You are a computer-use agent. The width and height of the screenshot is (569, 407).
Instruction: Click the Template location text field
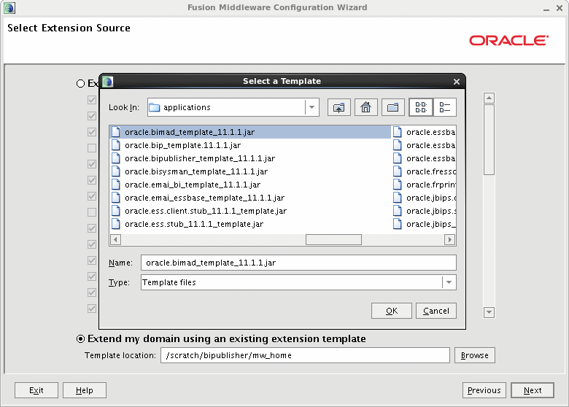tap(305, 355)
